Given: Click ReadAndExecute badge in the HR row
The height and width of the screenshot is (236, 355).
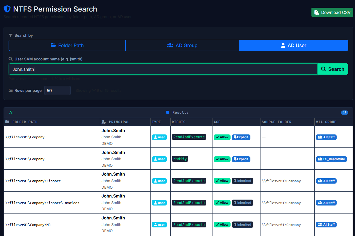Looking at the screenshot, I should coord(189,224).
